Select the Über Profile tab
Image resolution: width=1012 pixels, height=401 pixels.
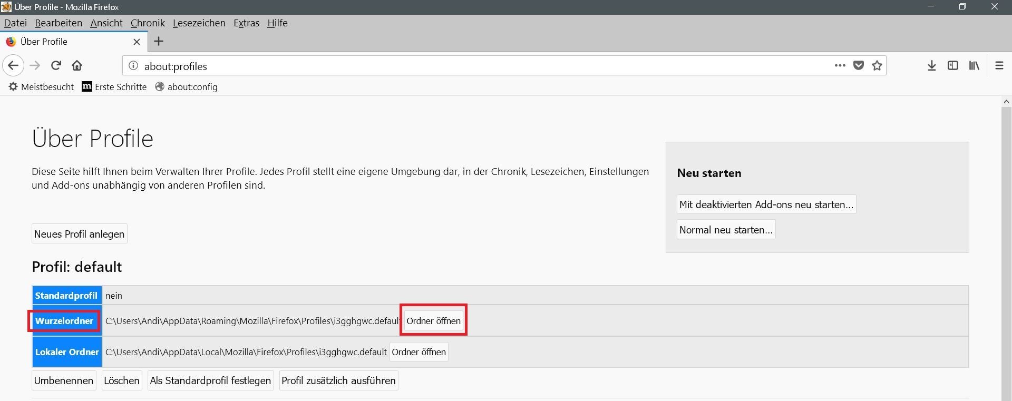pyautogui.click(x=74, y=42)
